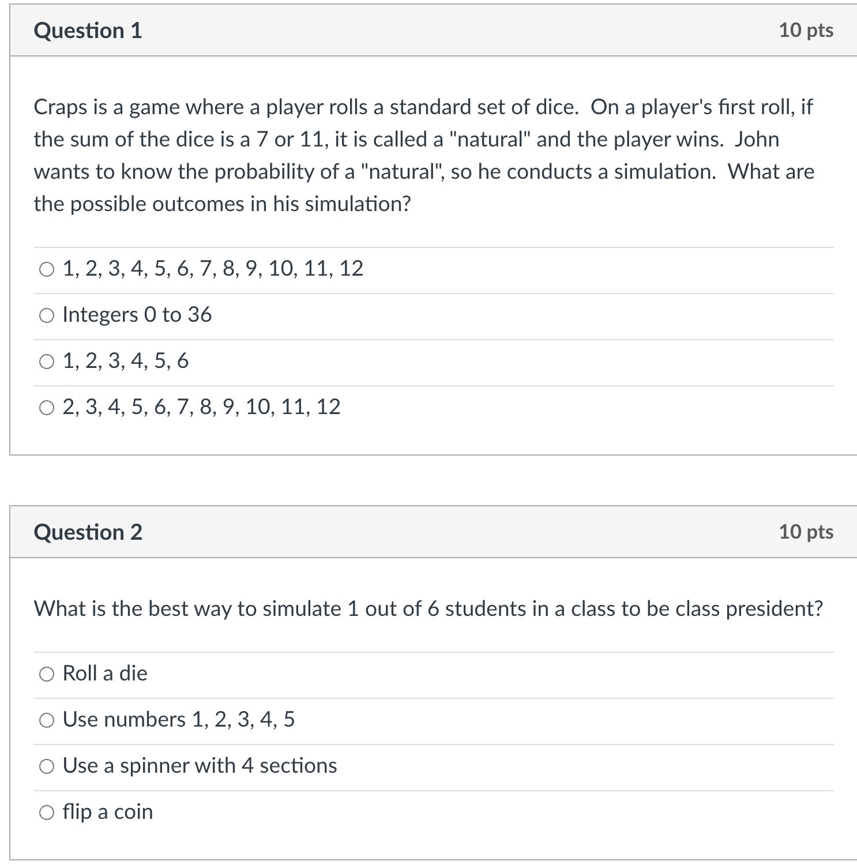Select answer "Use numbers 1, 2, 3, 4, 5"

[47, 719]
